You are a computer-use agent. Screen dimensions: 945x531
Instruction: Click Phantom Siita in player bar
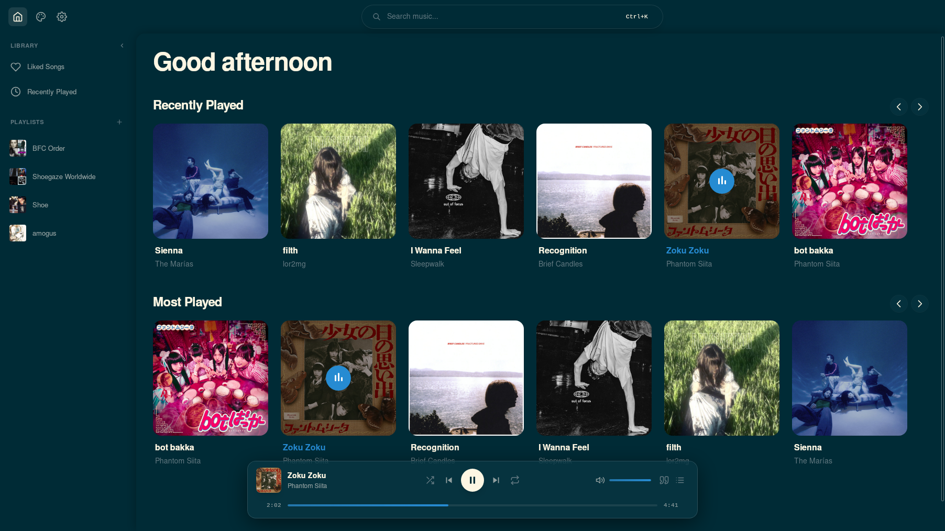[x=307, y=486]
